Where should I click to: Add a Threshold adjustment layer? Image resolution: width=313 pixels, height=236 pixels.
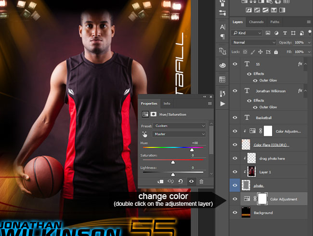point(265,10)
